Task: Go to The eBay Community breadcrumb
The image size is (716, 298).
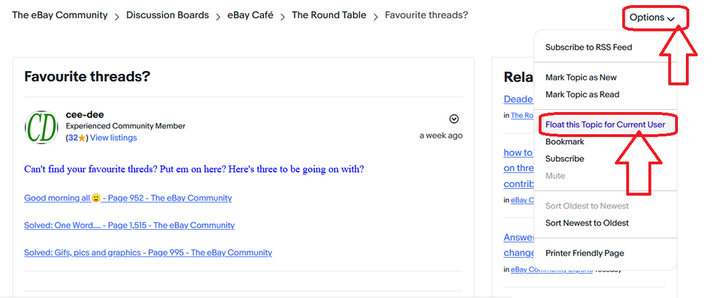Action: (x=60, y=15)
